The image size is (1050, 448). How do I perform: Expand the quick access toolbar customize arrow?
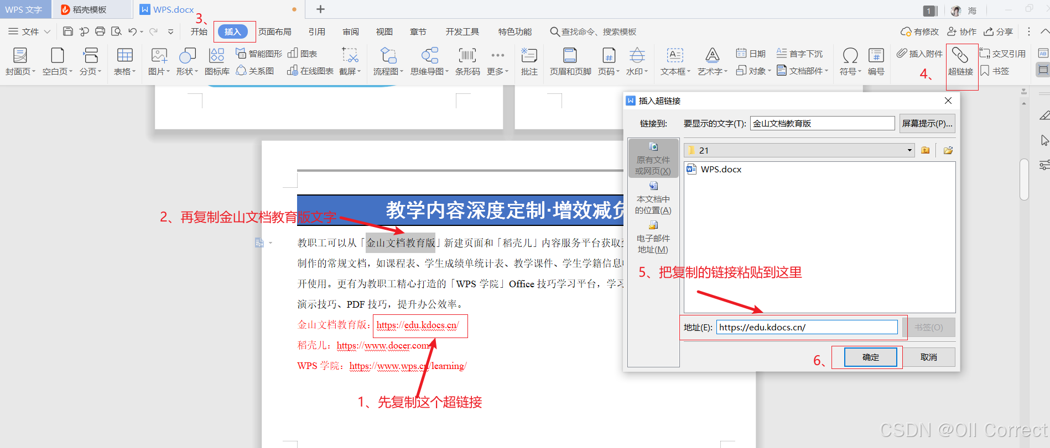170,31
